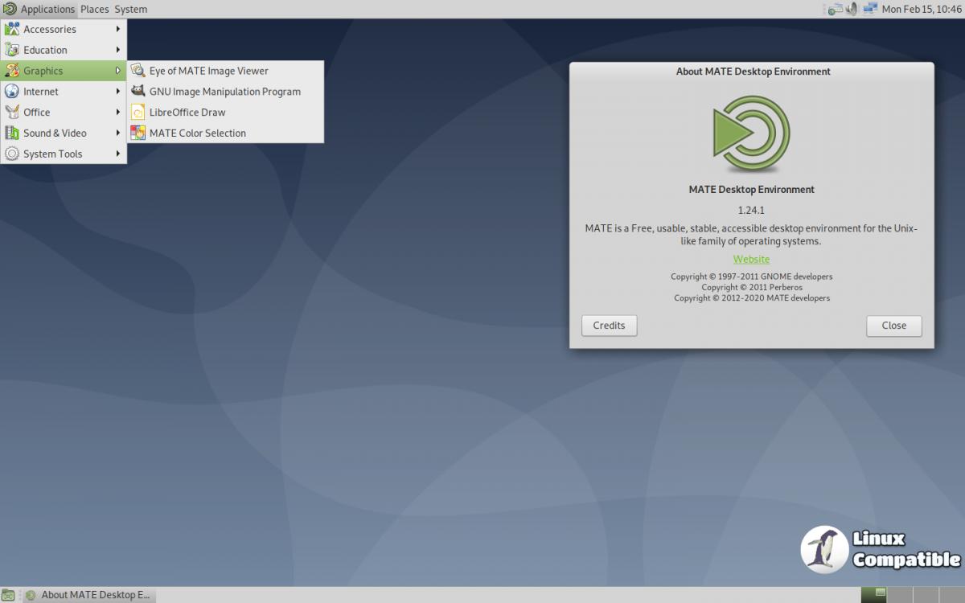
Task: Open MATE Color Selection tool
Action: [197, 133]
